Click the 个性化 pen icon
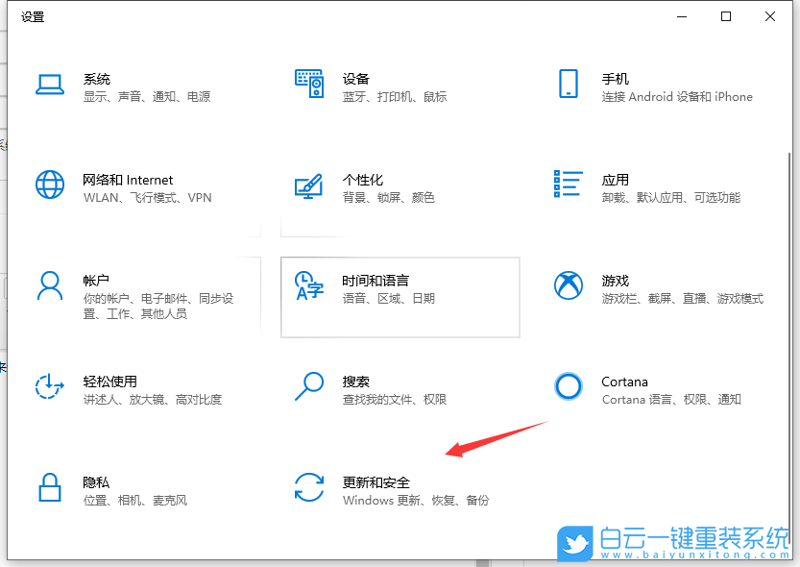Viewport: 800px width, 567px height. [x=309, y=185]
